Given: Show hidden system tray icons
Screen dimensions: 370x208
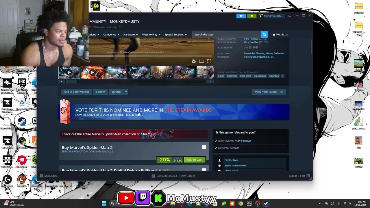Looking at the screenshot, I should pos(320,203).
